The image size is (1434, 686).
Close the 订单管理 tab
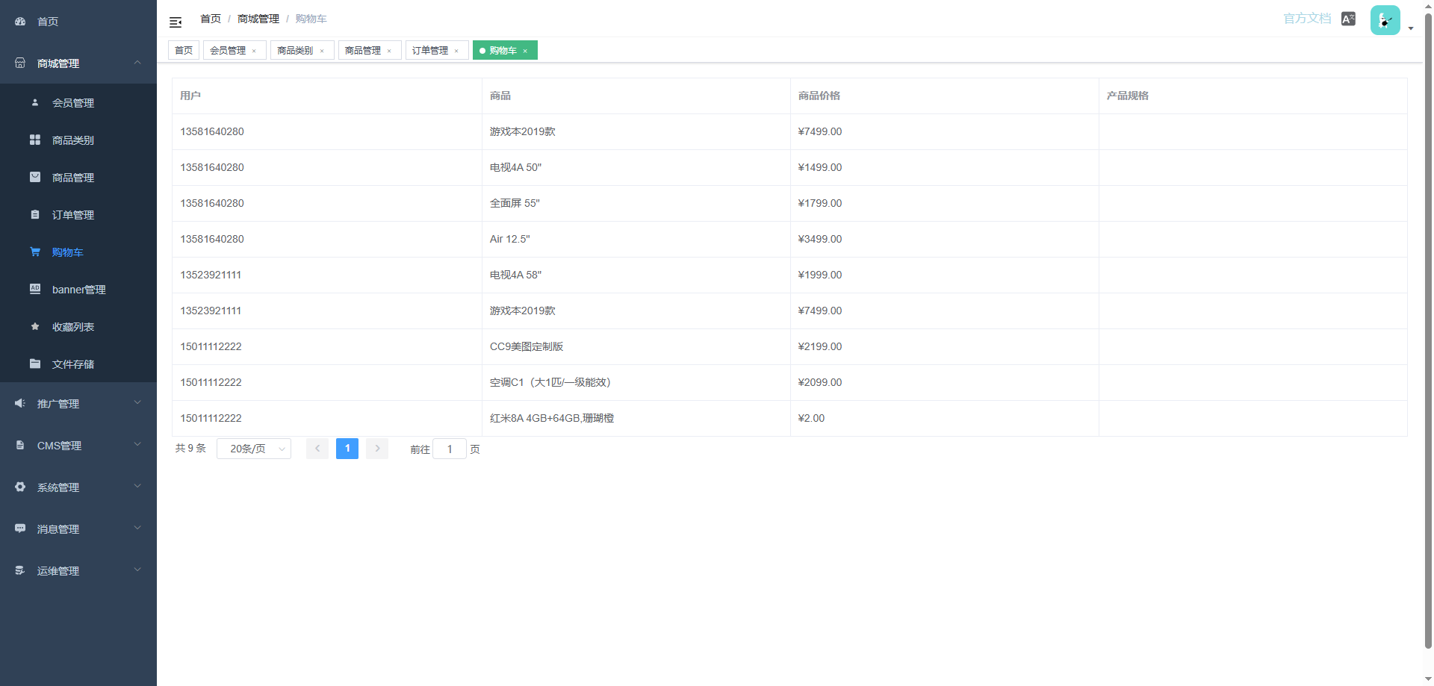(456, 52)
